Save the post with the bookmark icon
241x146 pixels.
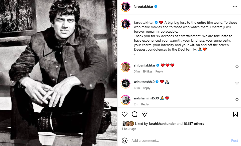(x=235, y=114)
